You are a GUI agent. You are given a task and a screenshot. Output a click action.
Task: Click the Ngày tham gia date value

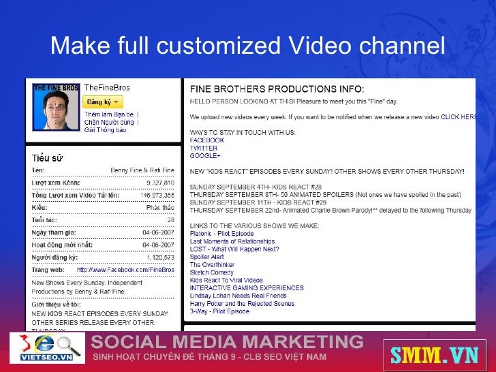[159, 232]
